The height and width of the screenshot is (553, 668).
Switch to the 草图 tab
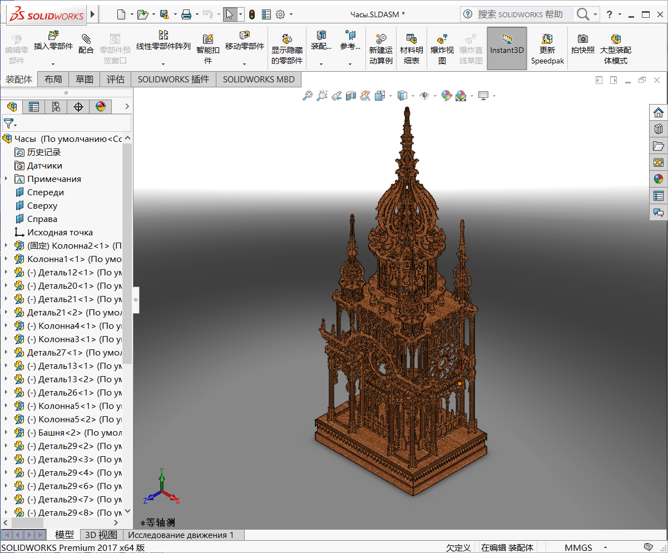(x=85, y=80)
